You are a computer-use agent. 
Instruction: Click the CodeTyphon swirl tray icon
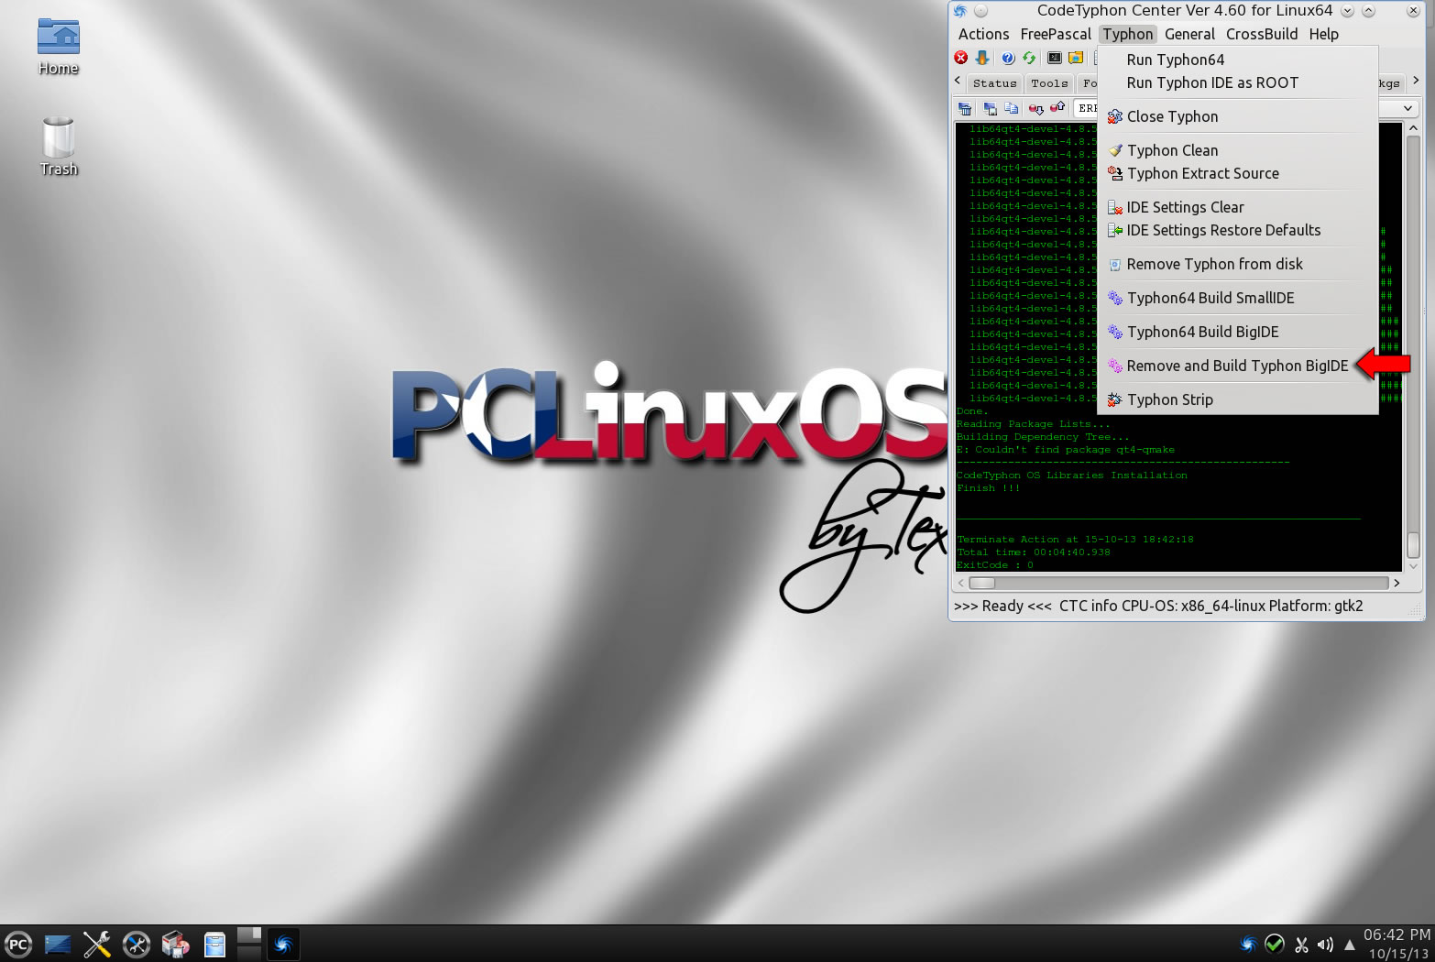1247,944
